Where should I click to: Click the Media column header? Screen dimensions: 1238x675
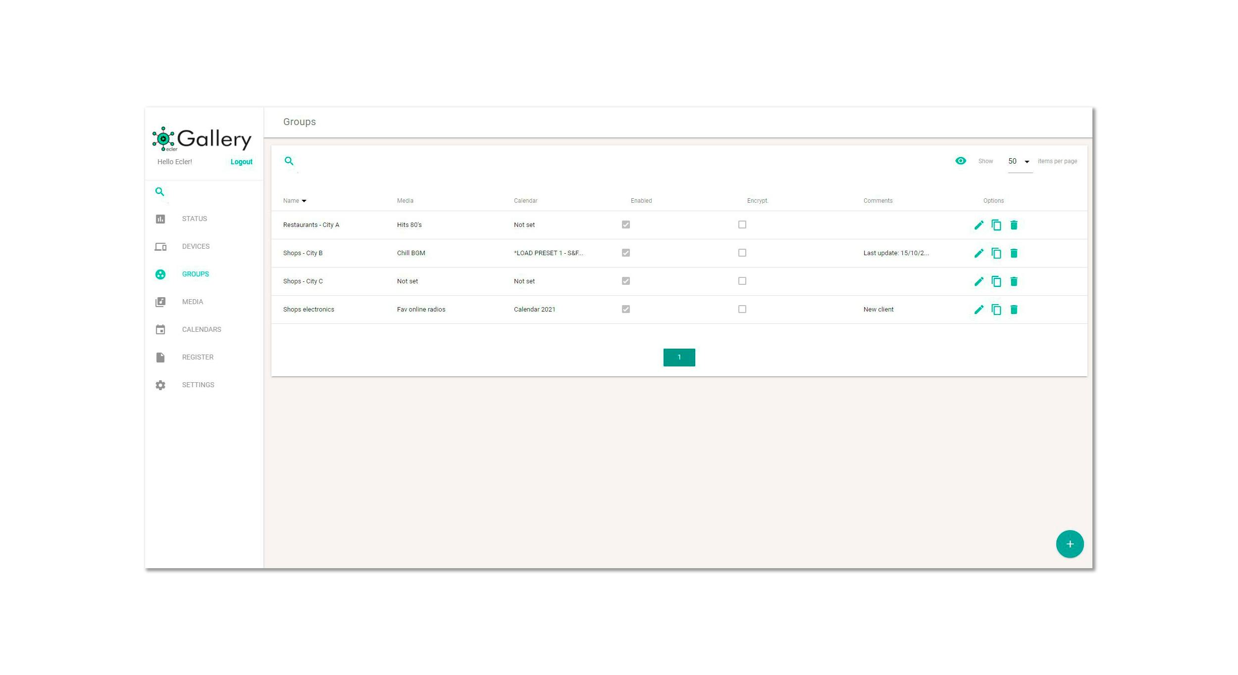405,201
